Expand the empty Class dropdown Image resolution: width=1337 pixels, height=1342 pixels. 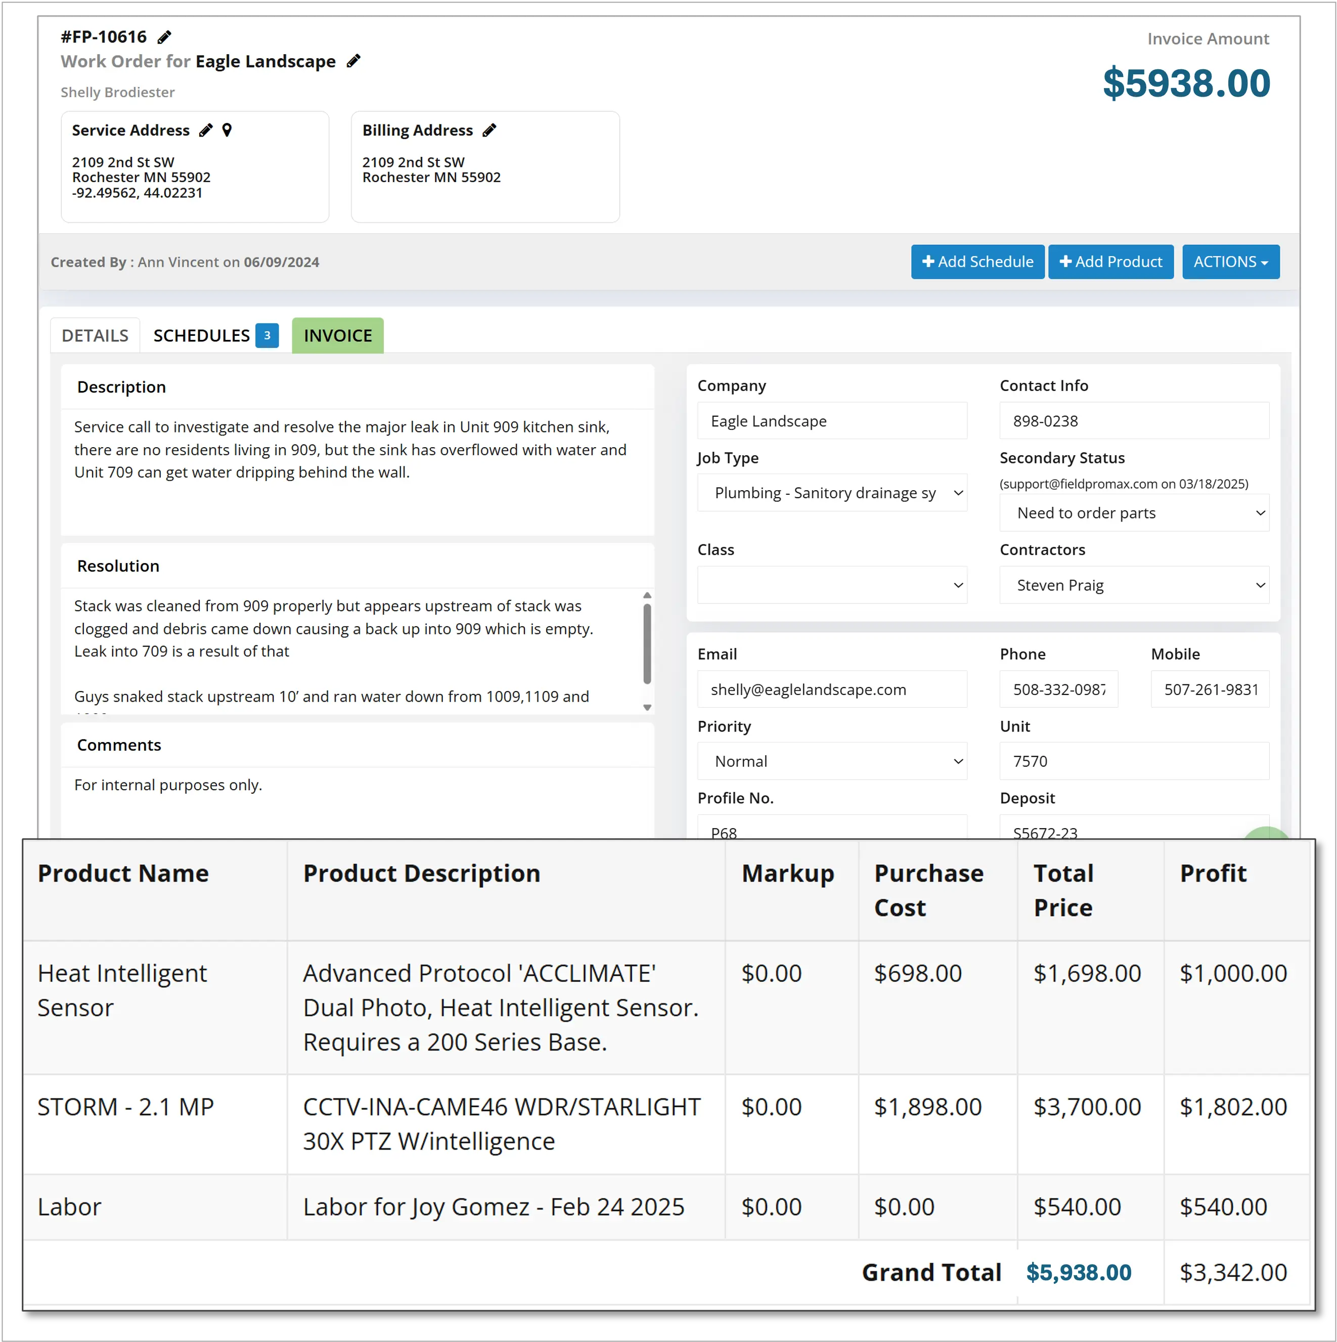click(x=832, y=585)
